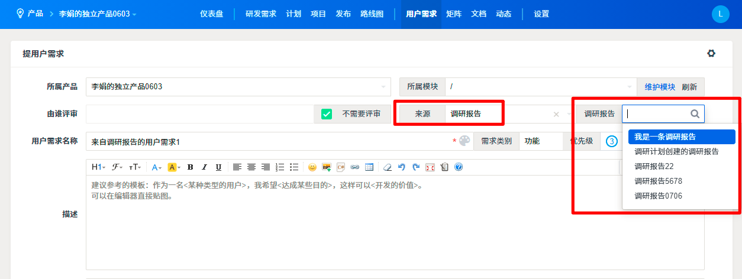Insert an emoticon
742x279 pixels.
point(312,167)
